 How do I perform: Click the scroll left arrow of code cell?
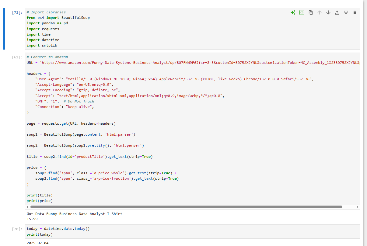pos(28,207)
